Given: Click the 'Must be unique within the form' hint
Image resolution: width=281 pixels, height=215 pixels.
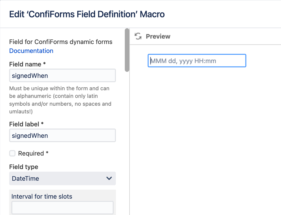Looking at the screenshot, I should tap(60, 100).
